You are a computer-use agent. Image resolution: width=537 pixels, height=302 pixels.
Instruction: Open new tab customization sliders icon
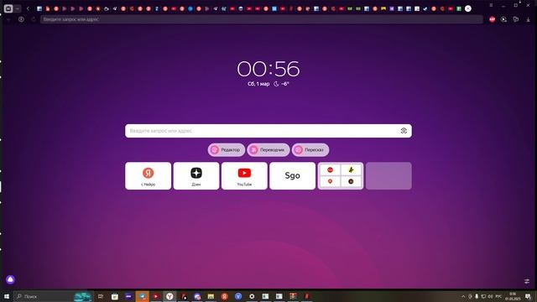(527, 281)
